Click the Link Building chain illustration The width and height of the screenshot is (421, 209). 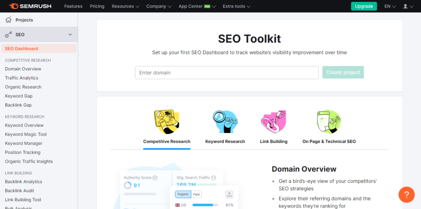click(273, 122)
